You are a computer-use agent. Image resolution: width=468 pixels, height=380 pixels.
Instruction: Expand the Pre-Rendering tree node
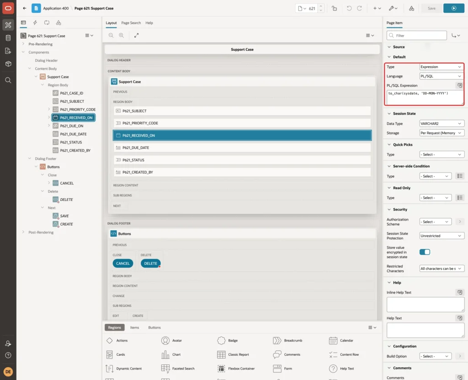tap(23, 44)
